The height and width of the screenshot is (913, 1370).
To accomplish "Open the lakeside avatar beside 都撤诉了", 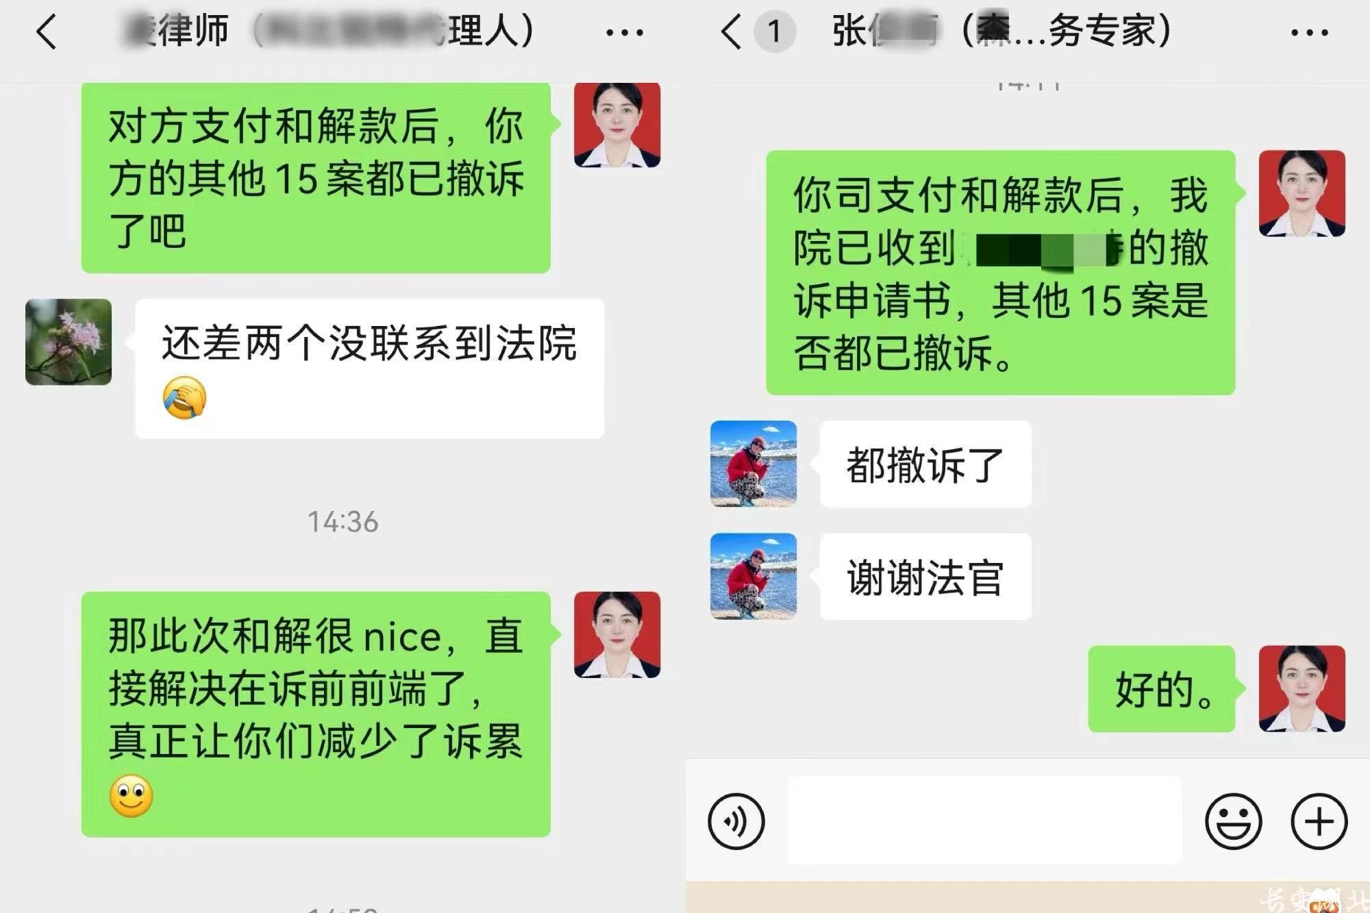I will (754, 464).
